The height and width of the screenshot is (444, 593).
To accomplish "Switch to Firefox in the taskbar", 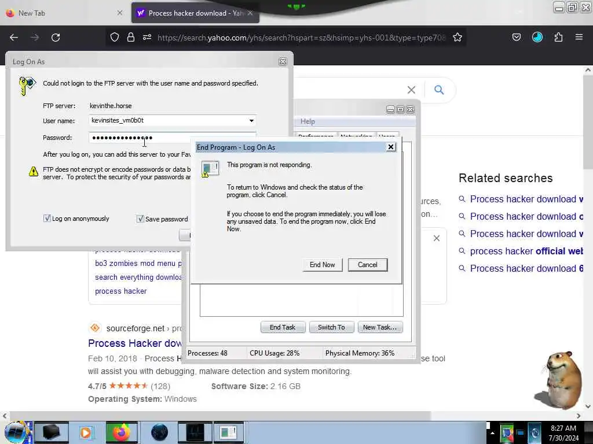I will coord(121,432).
